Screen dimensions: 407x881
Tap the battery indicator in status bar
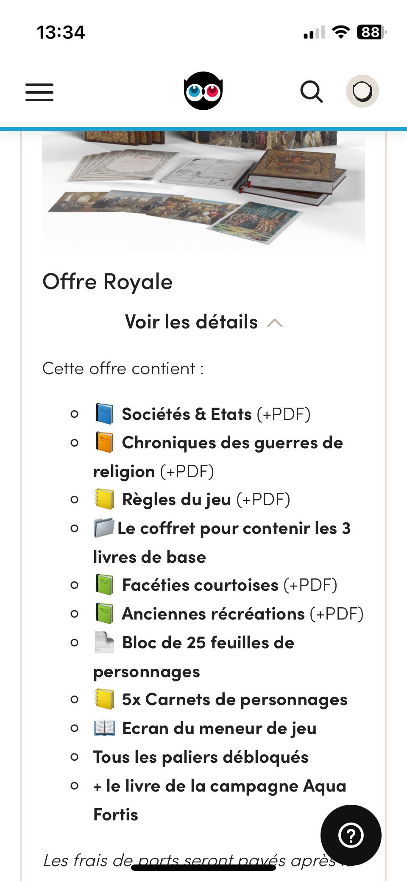pyautogui.click(x=371, y=32)
